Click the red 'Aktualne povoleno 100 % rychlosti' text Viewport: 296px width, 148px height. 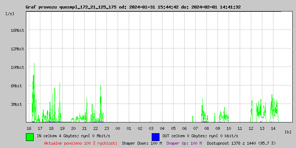[81, 143]
